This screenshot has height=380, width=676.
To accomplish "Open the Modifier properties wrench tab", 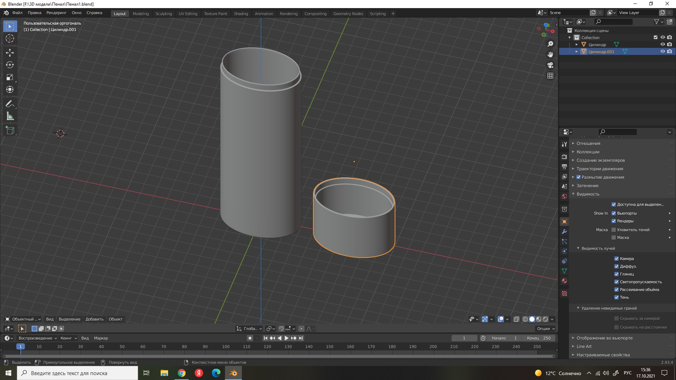I will point(564,232).
